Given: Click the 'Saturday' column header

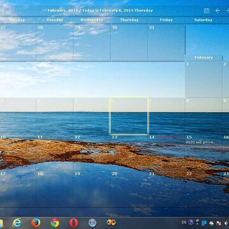Looking at the screenshot, I should click(x=204, y=20).
